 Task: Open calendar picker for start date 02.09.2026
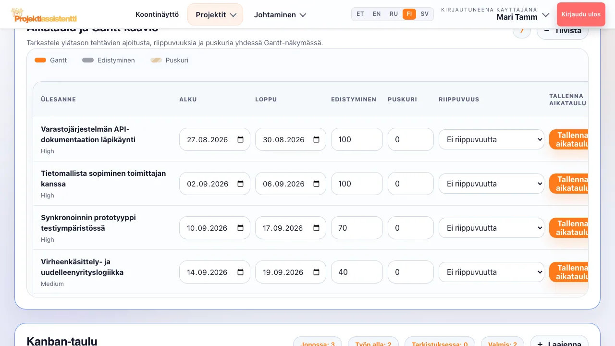[x=241, y=184]
